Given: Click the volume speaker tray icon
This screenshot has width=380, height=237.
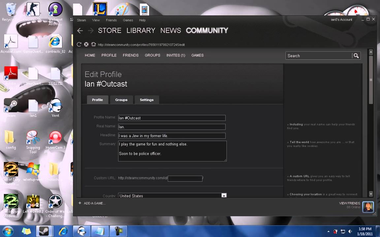Looking at the screenshot, I should pos(350,231).
